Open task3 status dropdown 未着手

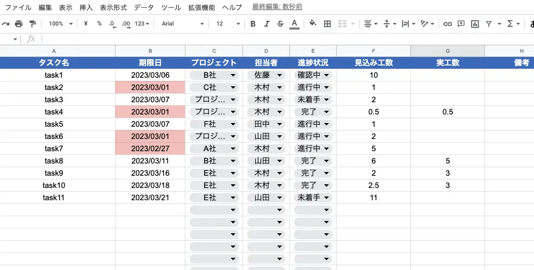pyautogui.click(x=313, y=100)
